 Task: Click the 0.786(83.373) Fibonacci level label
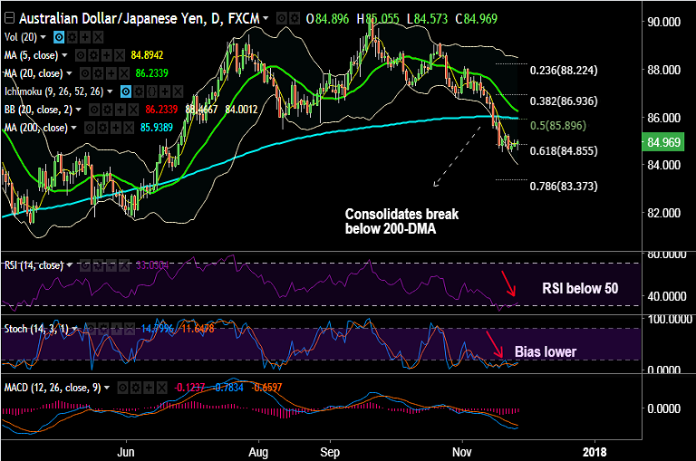564,186
